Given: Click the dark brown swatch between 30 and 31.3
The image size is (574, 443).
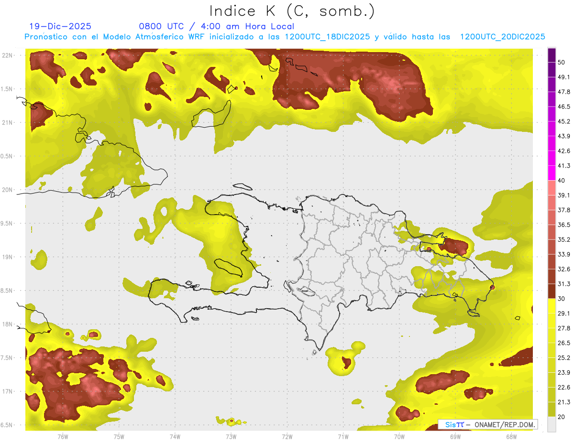Looking at the screenshot, I should 552,291.
